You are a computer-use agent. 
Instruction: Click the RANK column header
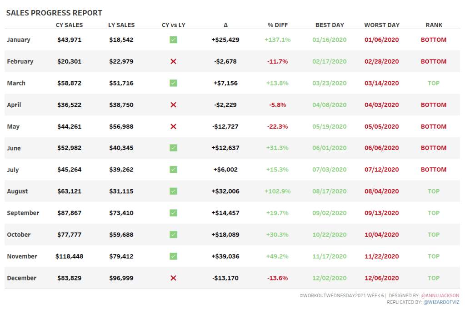(434, 25)
